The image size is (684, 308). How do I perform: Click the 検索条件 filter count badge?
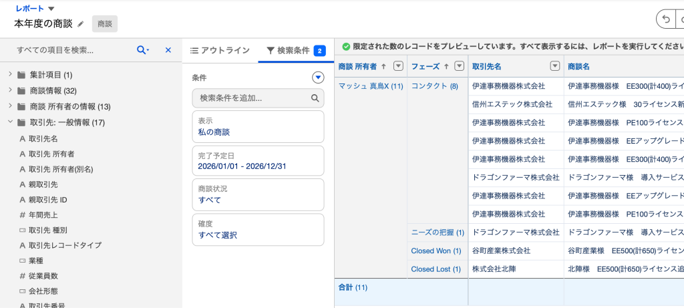pyautogui.click(x=319, y=51)
